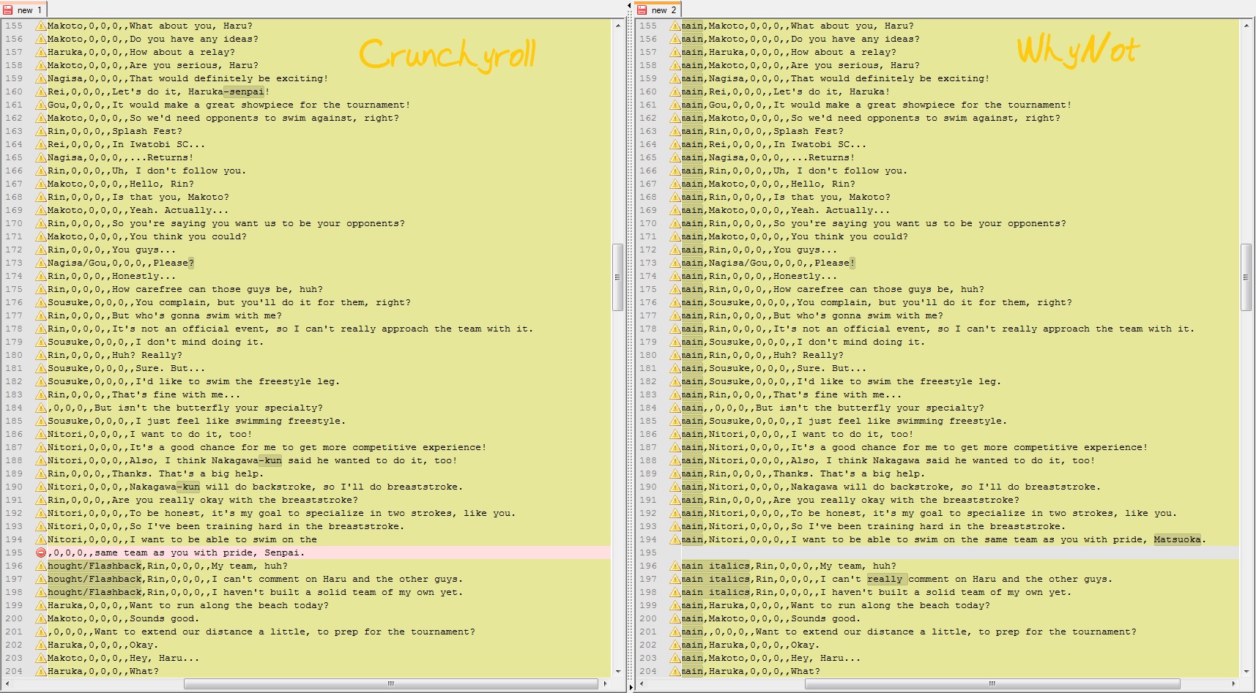The height and width of the screenshot is (693, 1256).
Task: Click warning icon on right pane line 204
Action: (x=675, y=671)
